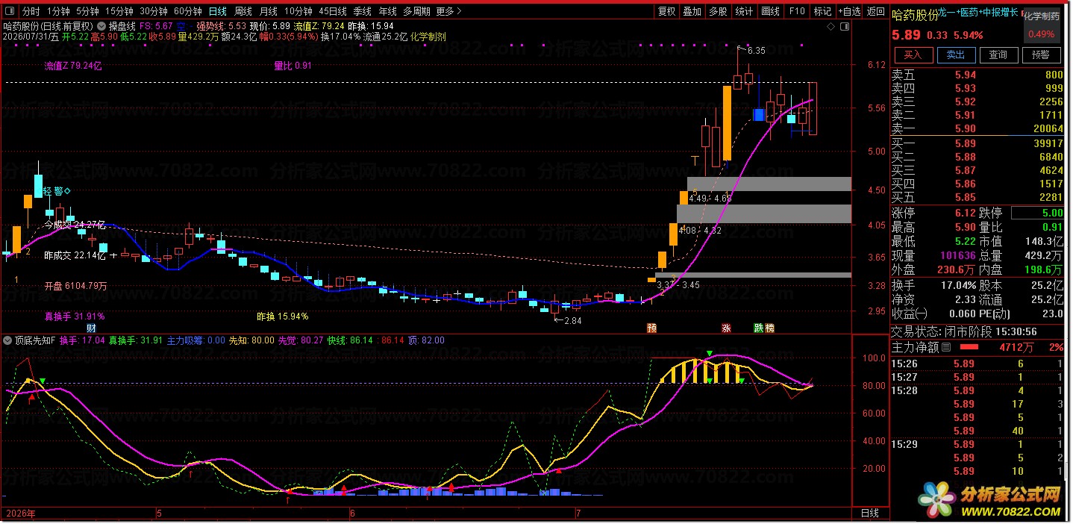Toggle the right info panel icon
Screen dimensions: 1073x524
coord(844,26)
